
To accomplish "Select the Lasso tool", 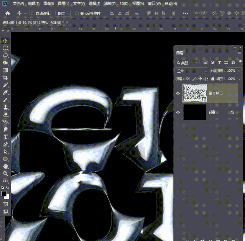I will click(5, 55).
